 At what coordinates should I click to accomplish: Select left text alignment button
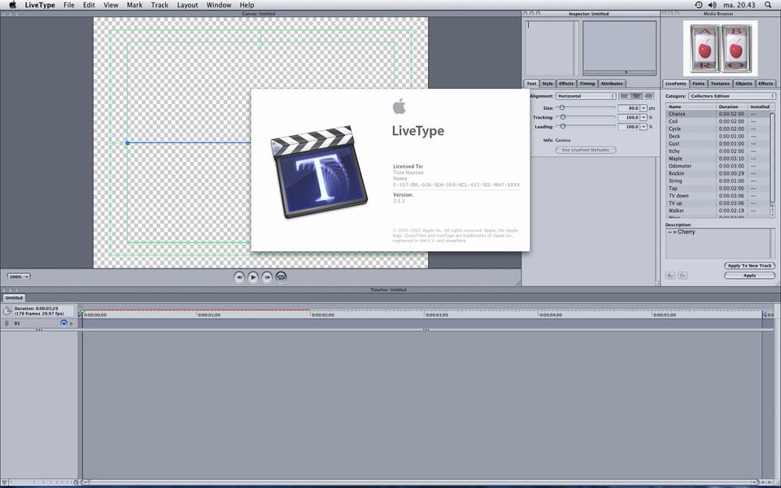625,96
